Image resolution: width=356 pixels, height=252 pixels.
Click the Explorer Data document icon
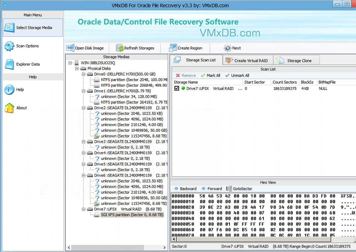click(10, 64)
